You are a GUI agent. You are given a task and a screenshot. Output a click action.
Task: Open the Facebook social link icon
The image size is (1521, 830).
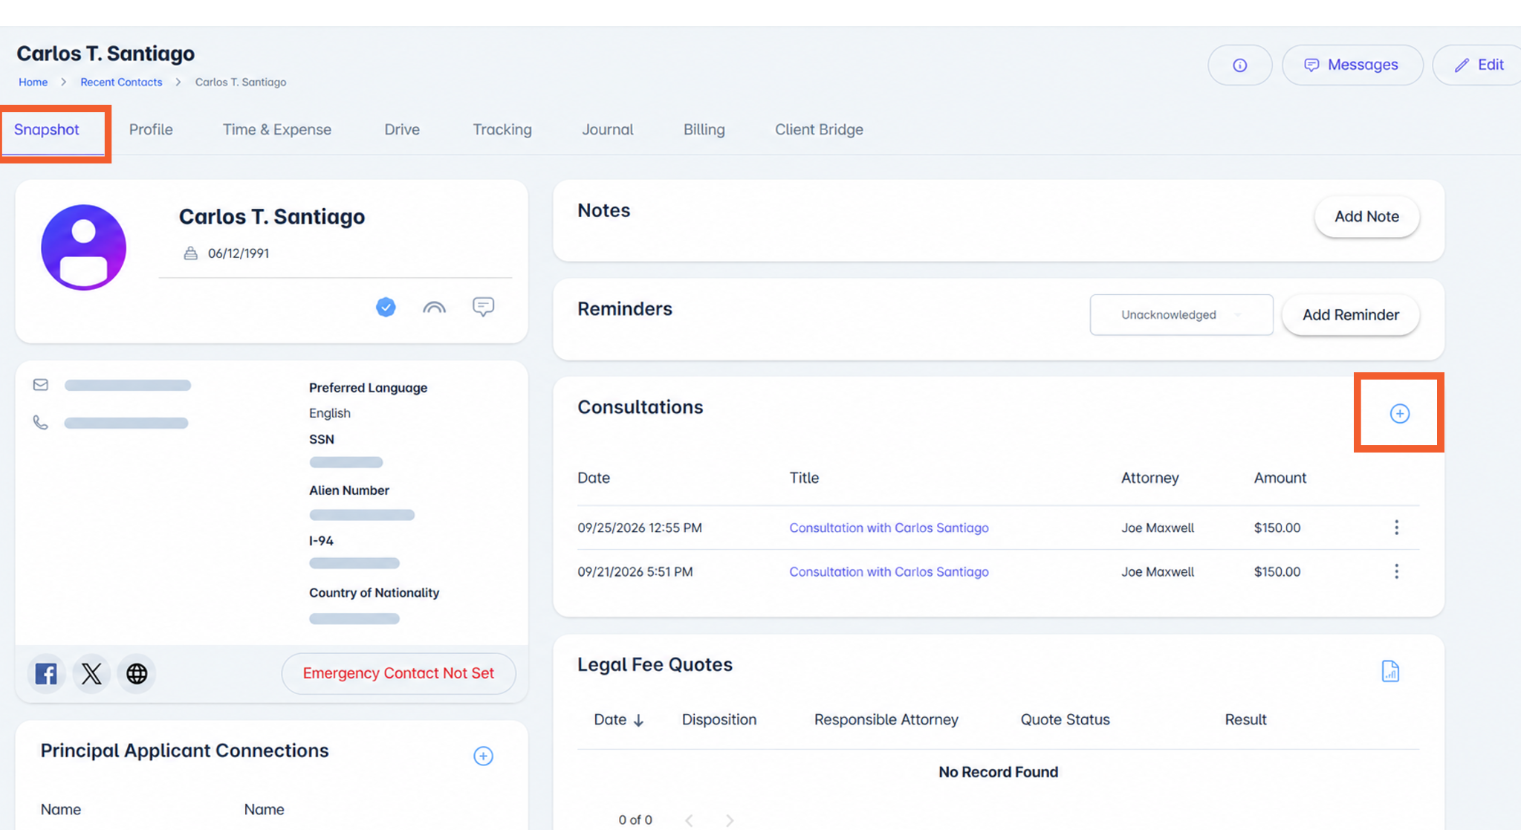coord(46,674)
